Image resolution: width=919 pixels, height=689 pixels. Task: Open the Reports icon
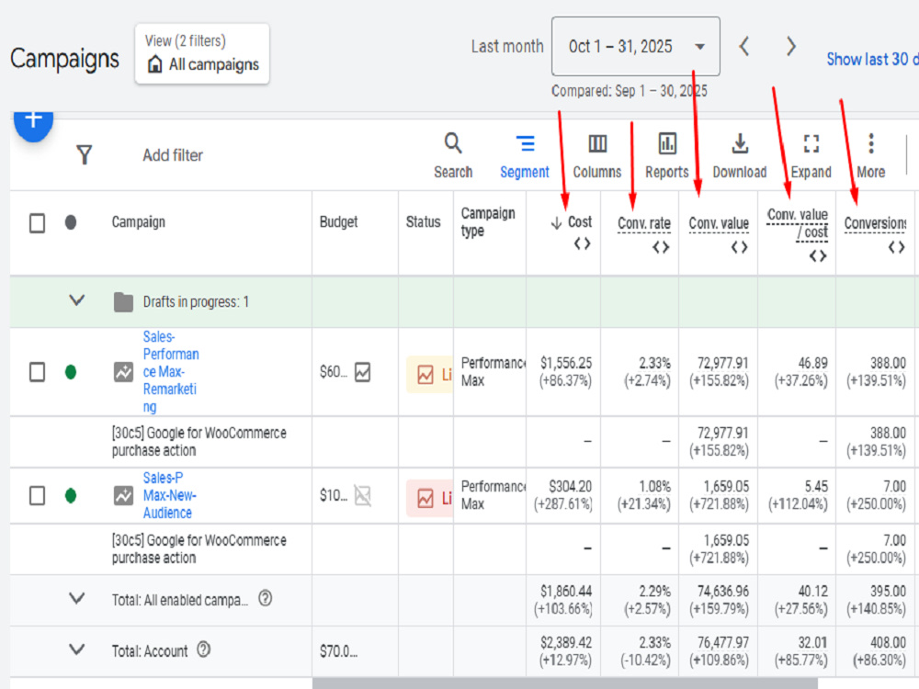click(667, 143)
